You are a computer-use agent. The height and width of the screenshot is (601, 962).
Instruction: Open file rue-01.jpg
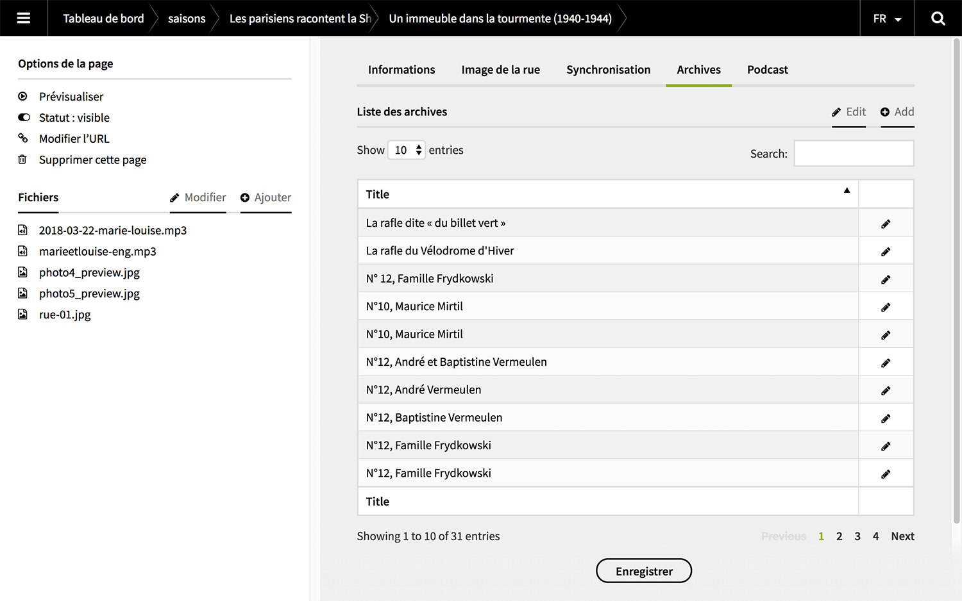[65, 315]
